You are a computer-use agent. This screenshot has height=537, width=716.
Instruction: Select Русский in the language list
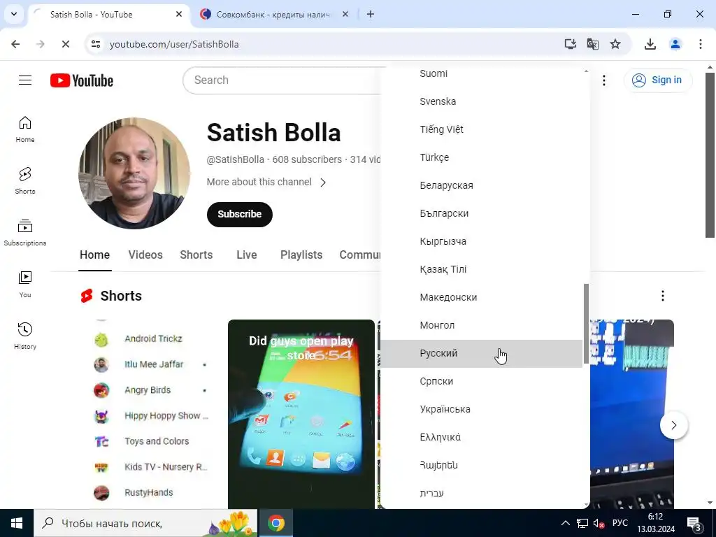click(x=481, y=353)
